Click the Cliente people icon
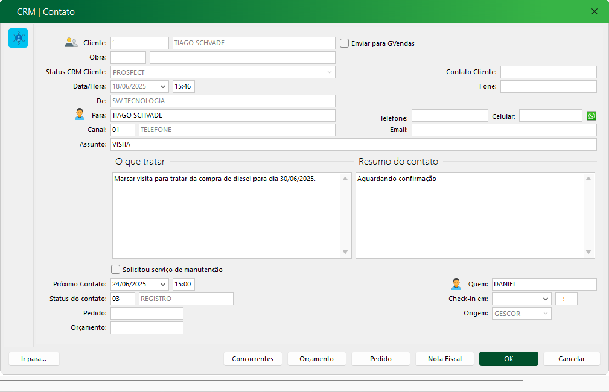This screenshot has width=609, height=392. [71, 43]
